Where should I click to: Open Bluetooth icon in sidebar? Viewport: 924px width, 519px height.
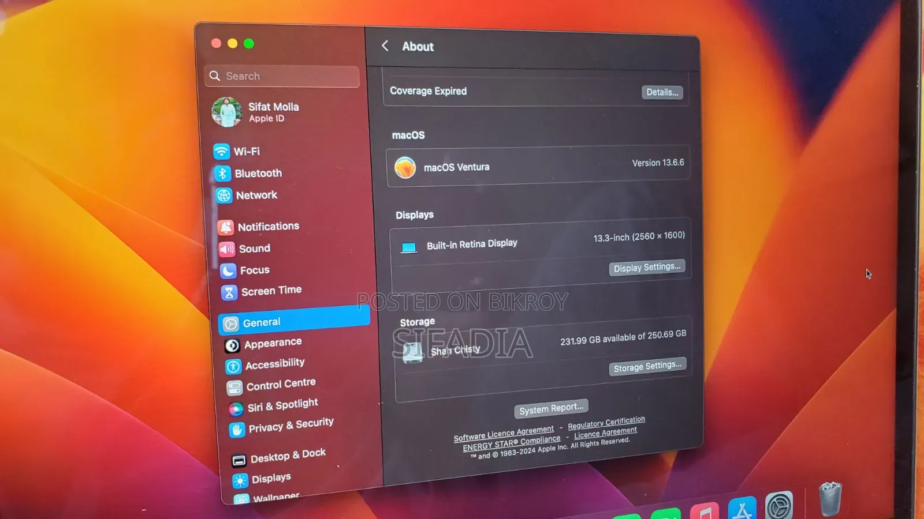point(222,173)
